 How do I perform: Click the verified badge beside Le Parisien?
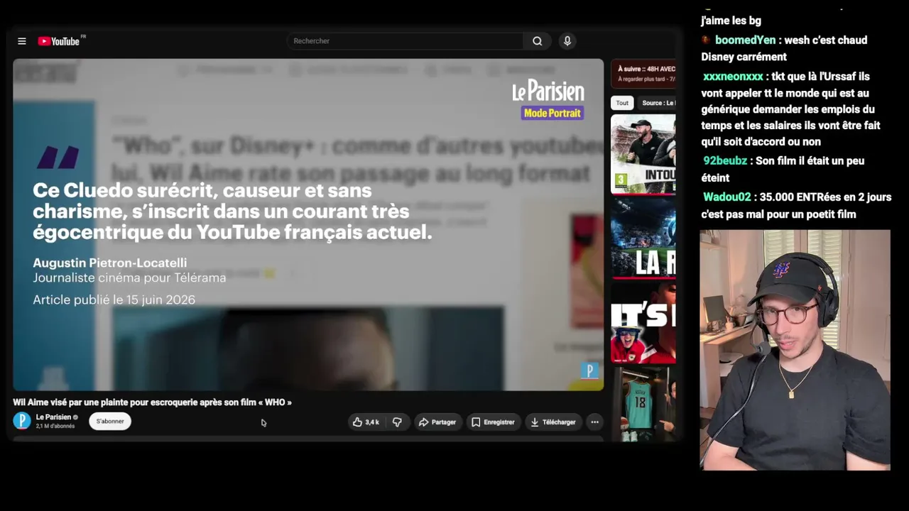(x=75, y=417)
